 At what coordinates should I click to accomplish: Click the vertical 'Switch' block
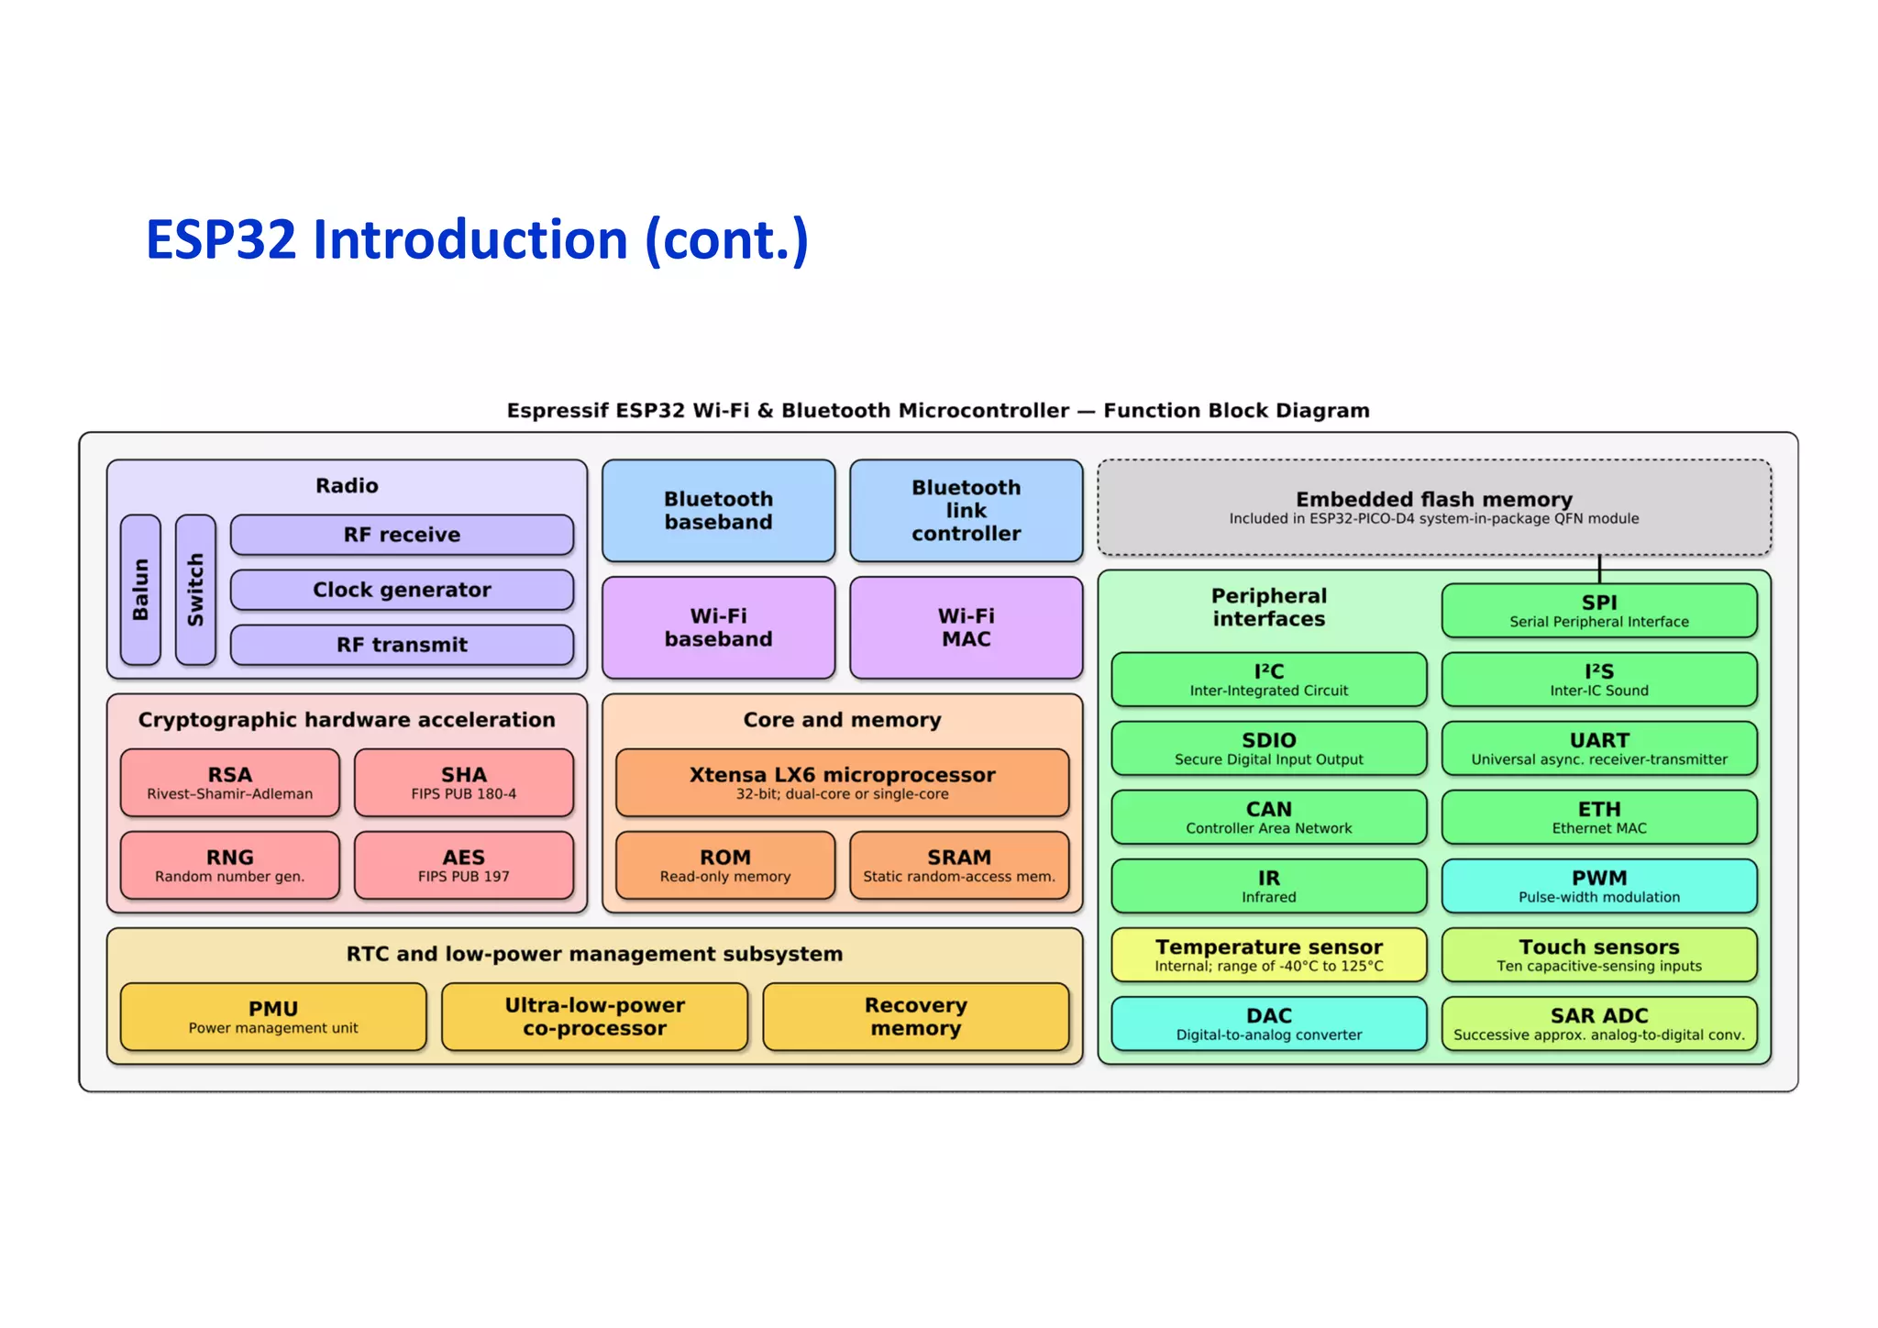[x=195, y=590]
